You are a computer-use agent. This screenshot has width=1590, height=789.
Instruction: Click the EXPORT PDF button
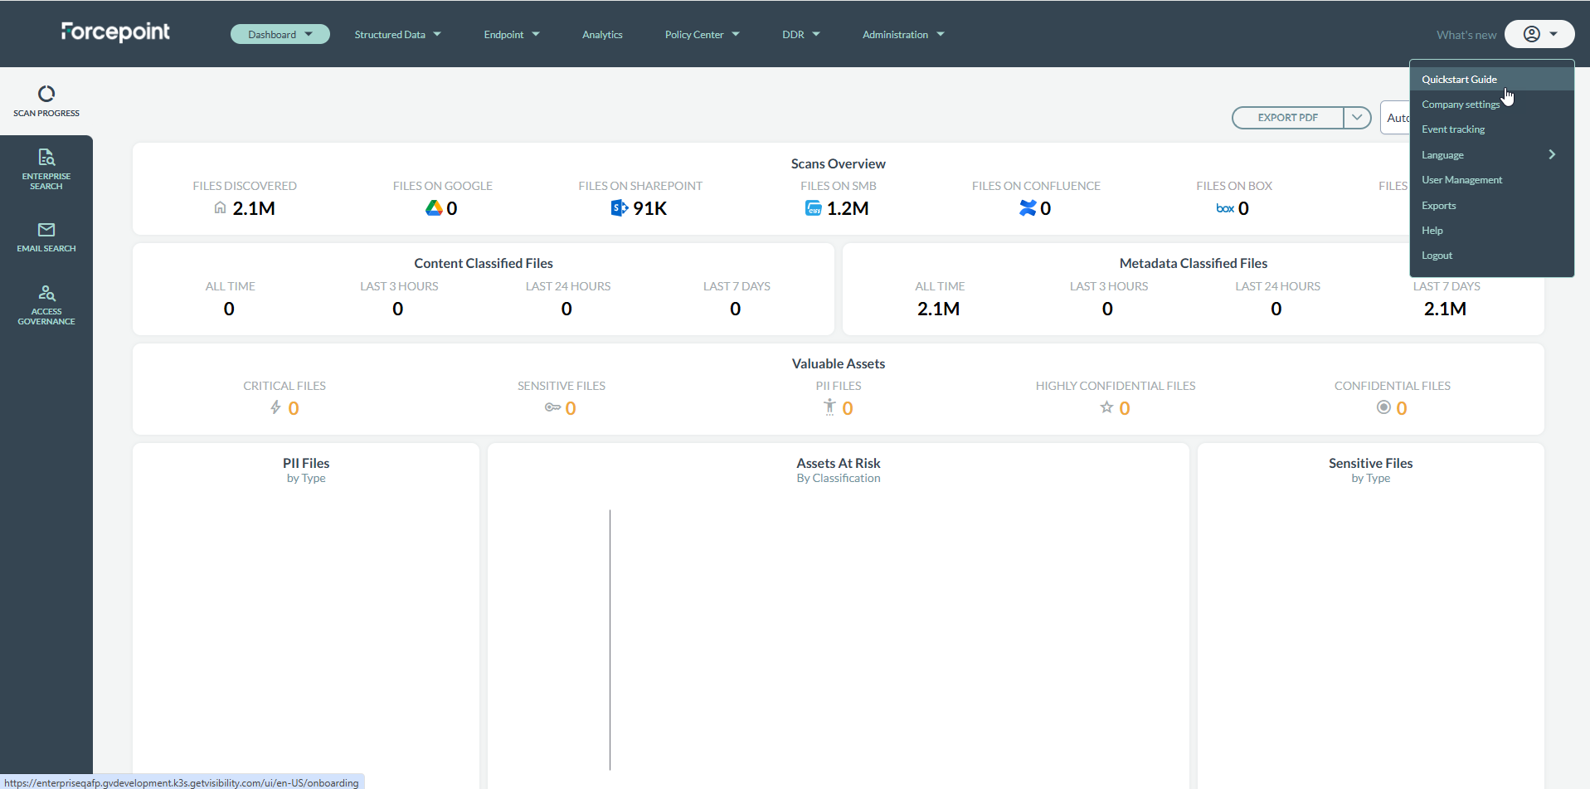coord(1287,118)
